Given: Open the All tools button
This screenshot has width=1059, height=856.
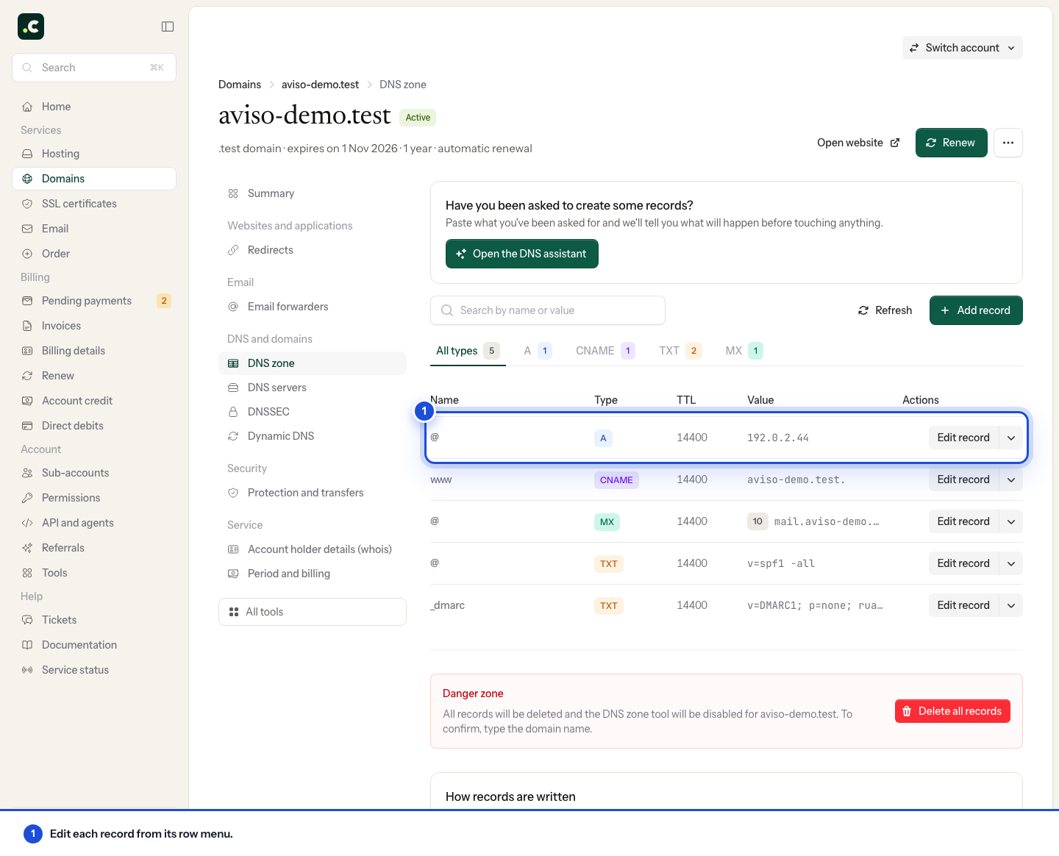Looking at the screenshot, I should 313,612.
